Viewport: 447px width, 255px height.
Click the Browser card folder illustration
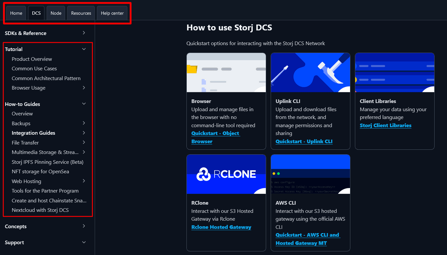[226, 72]
